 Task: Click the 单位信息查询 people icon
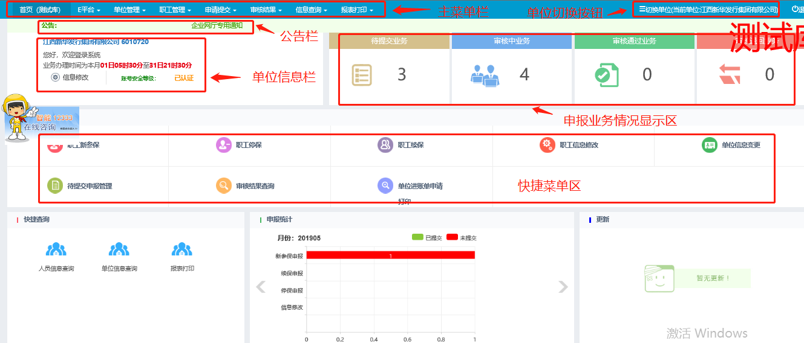point(119,249)
